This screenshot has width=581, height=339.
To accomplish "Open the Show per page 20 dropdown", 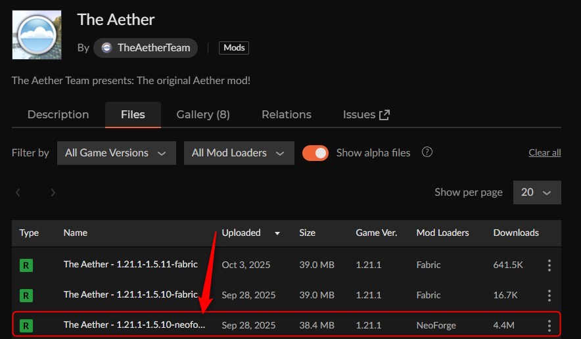I will [x=537, y=192].
